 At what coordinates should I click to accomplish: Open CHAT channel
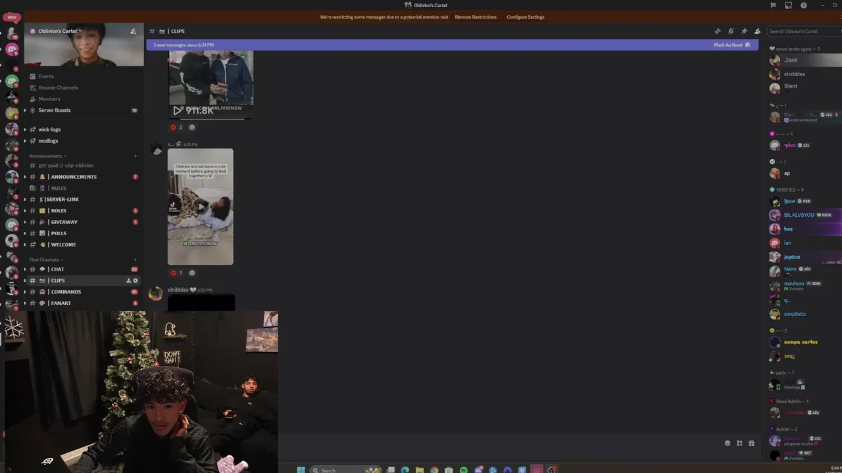(x=57, y=269)
